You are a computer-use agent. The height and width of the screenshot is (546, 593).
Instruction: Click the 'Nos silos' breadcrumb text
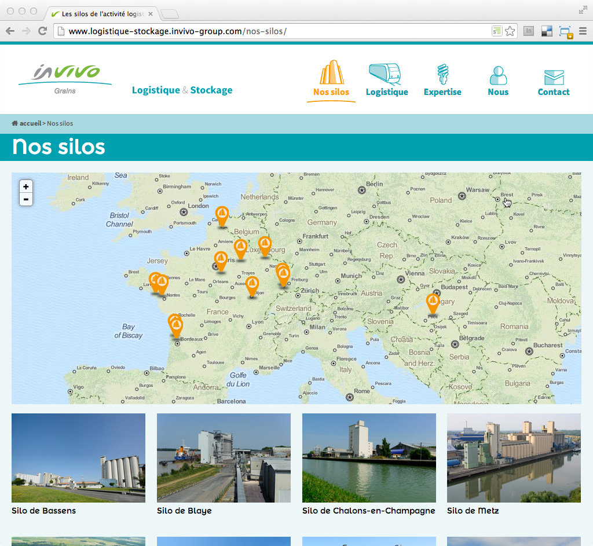[60, 123]
